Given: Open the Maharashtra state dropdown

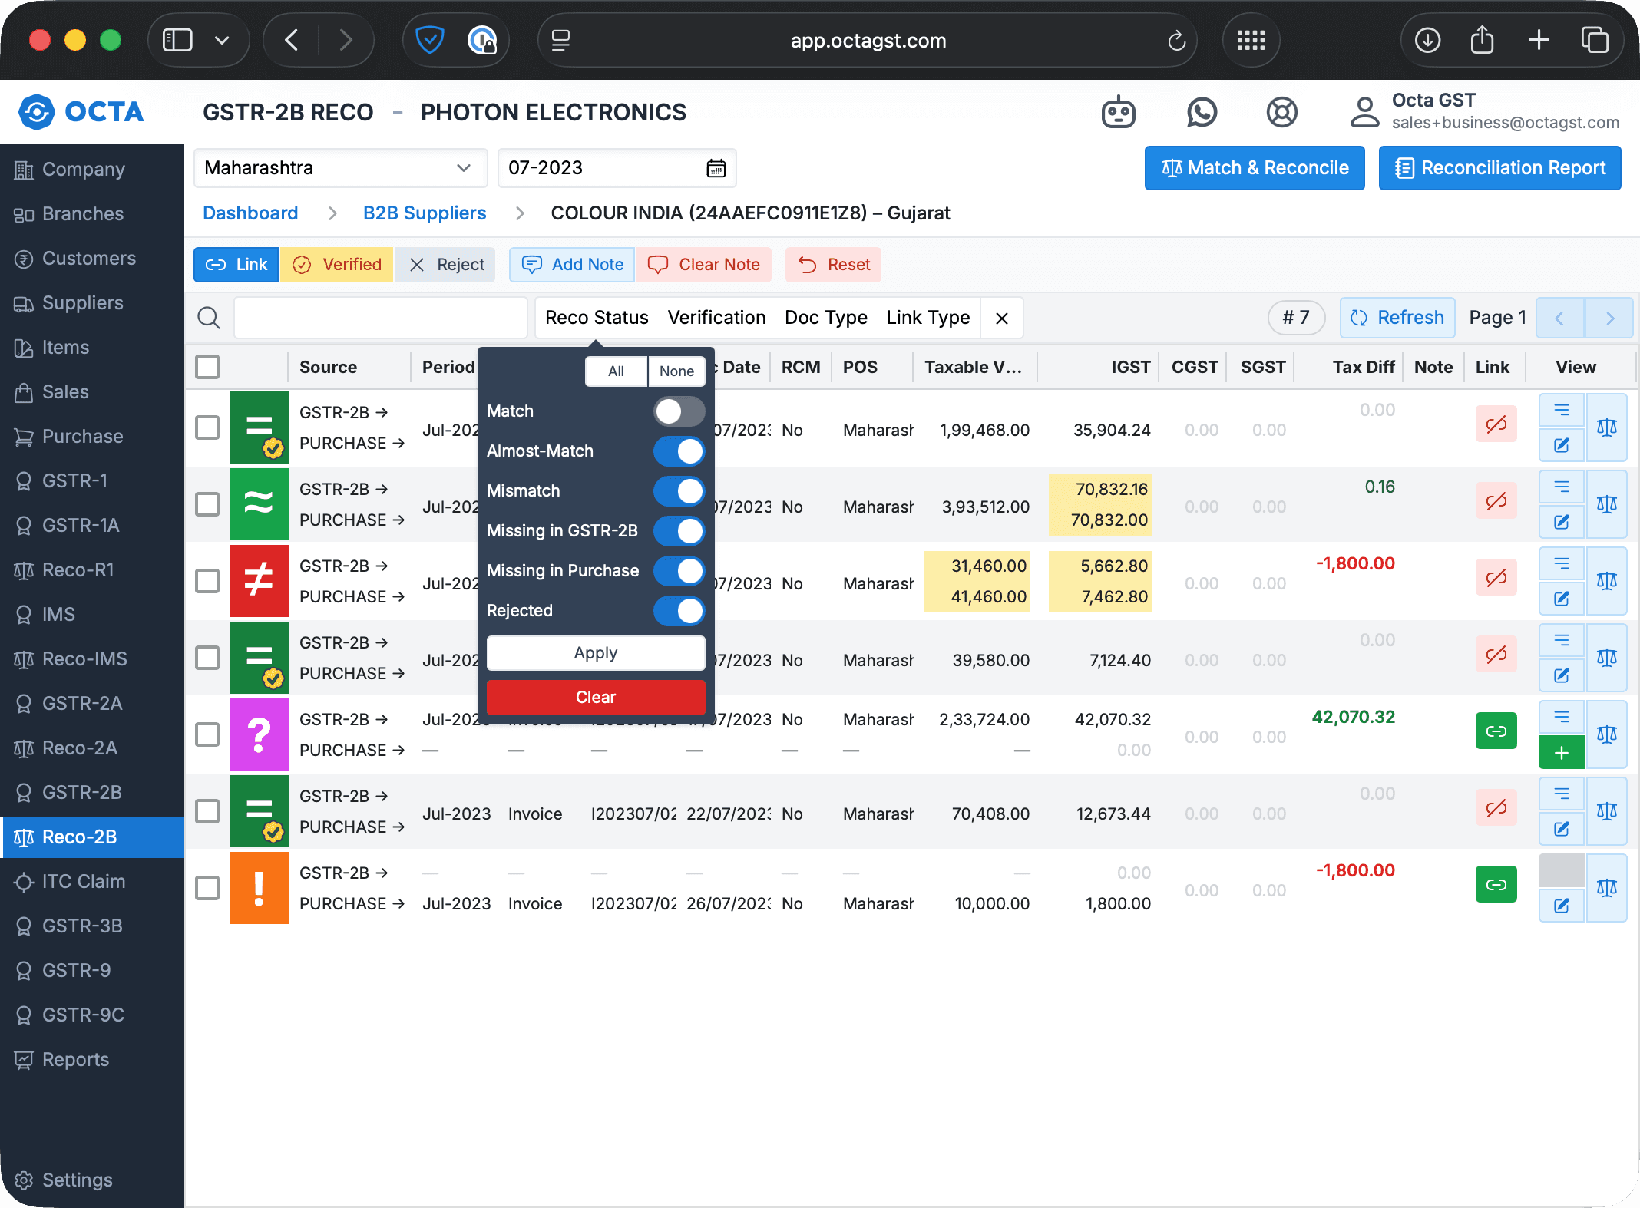Looking at the screenshot, I should (339, 168).
